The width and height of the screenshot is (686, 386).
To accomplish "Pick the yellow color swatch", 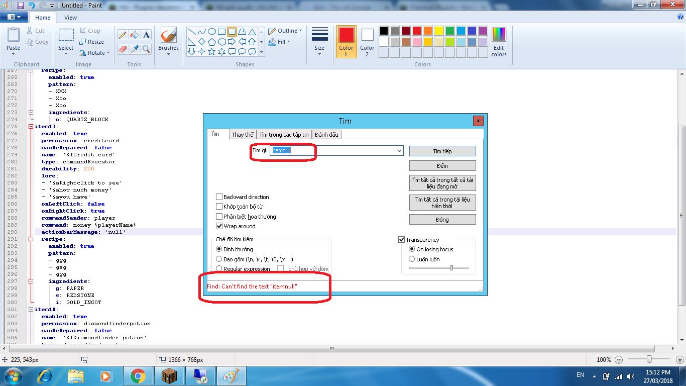I will click(x=439, y=31).
